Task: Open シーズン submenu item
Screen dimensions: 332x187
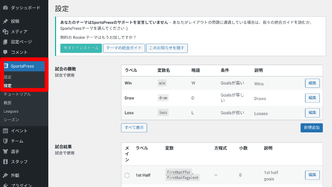Action: click(x=11, y=120)
